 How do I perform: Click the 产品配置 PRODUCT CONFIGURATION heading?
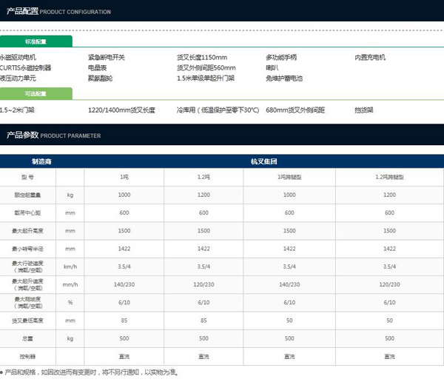coord(58,12)
